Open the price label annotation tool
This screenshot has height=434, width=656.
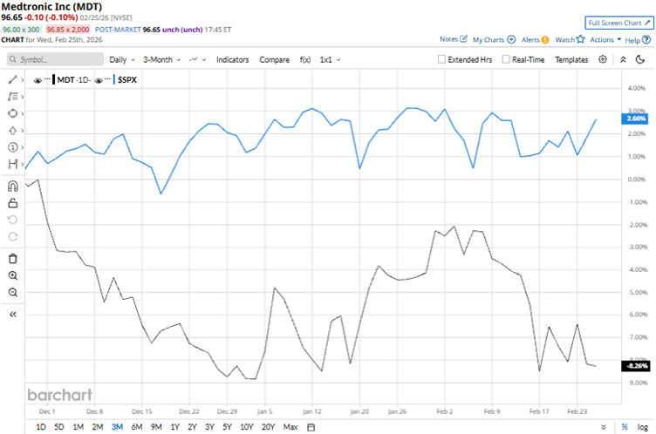tap(12, 147)
